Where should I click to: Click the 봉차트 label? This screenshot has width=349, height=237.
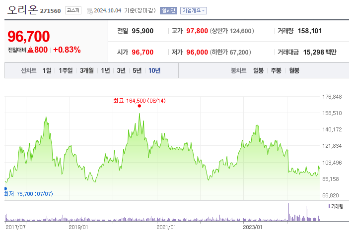point(238,70)
